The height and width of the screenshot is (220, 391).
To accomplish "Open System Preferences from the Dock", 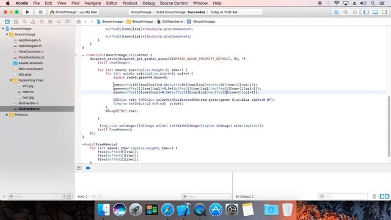I will click(x=232, y=209).
